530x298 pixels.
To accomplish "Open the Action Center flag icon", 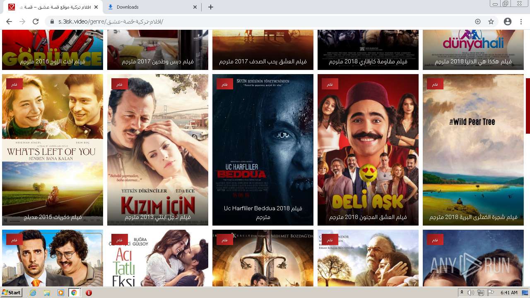I will pos(490,293).
